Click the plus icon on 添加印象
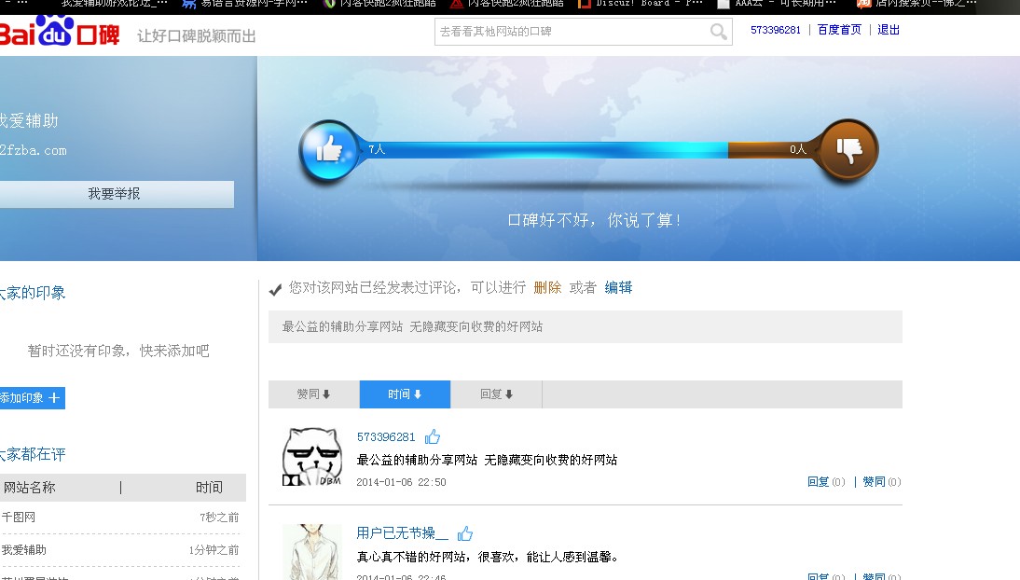 pos(54,398)
